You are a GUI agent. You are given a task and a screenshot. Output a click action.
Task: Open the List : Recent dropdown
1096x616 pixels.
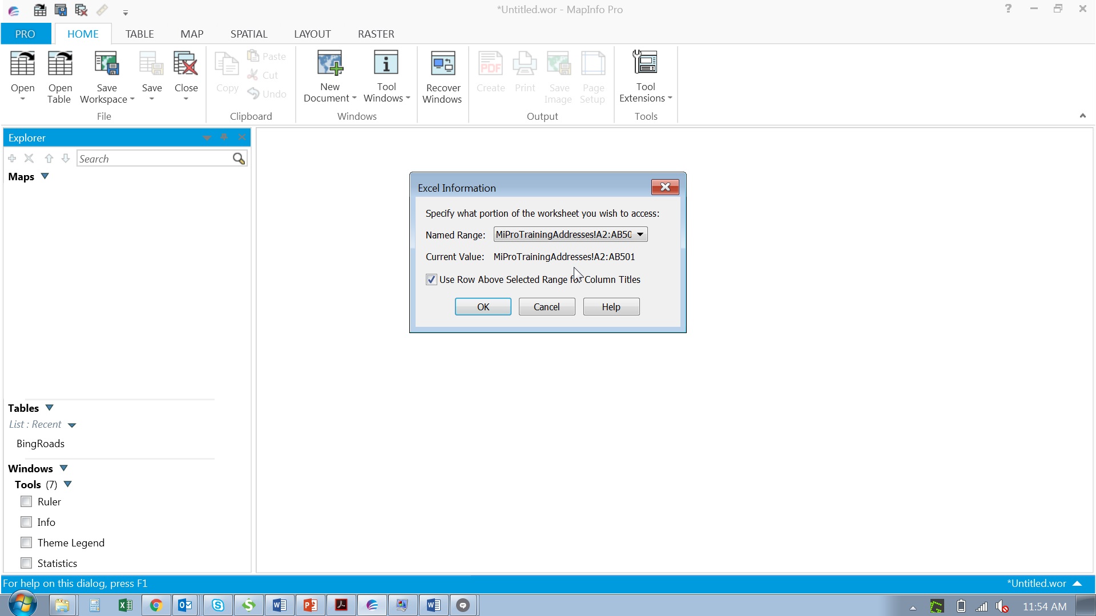(72, 425)
